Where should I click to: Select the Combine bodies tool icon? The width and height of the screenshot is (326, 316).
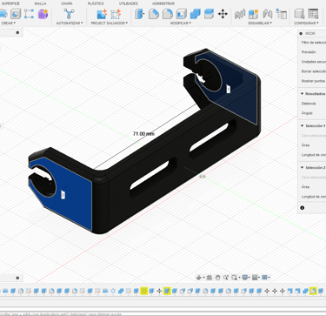point(196,14)
